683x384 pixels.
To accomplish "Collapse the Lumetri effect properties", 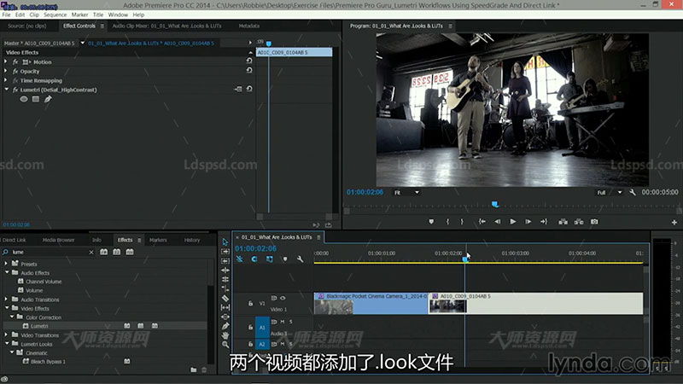I will (x=7, y=90).
